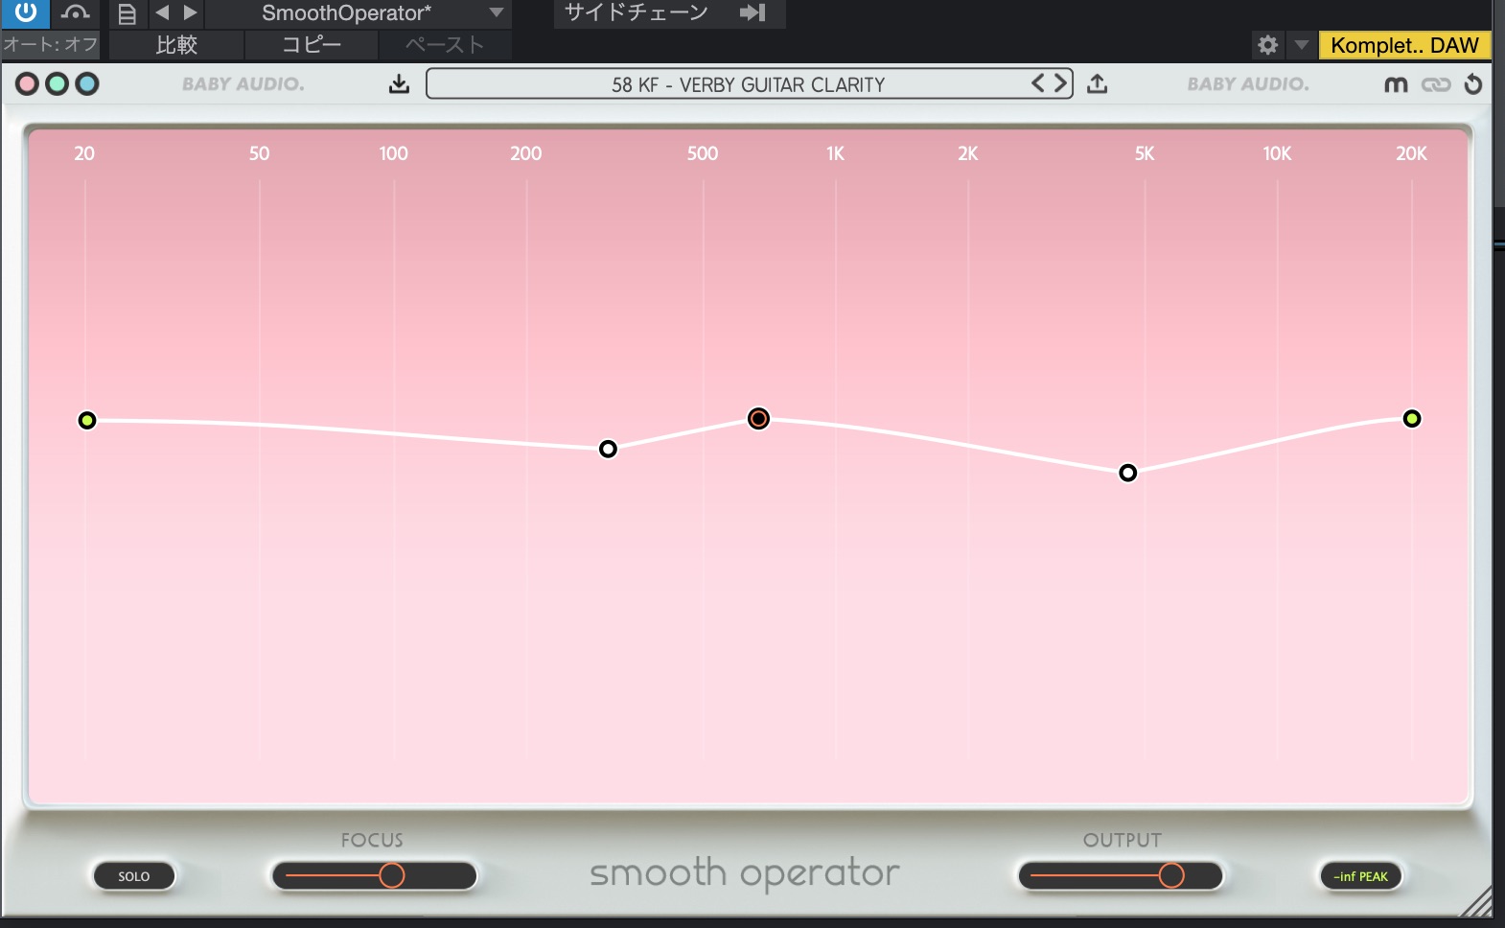
Task: Toggle the -inf PEAK indicator
Action: click(x=1360, y=876)
